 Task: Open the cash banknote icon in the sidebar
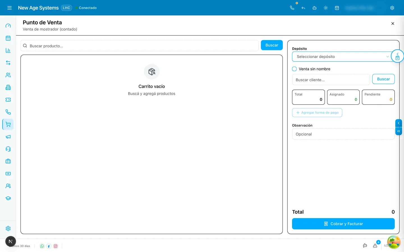pyautogui.click(x=8, y=174)
